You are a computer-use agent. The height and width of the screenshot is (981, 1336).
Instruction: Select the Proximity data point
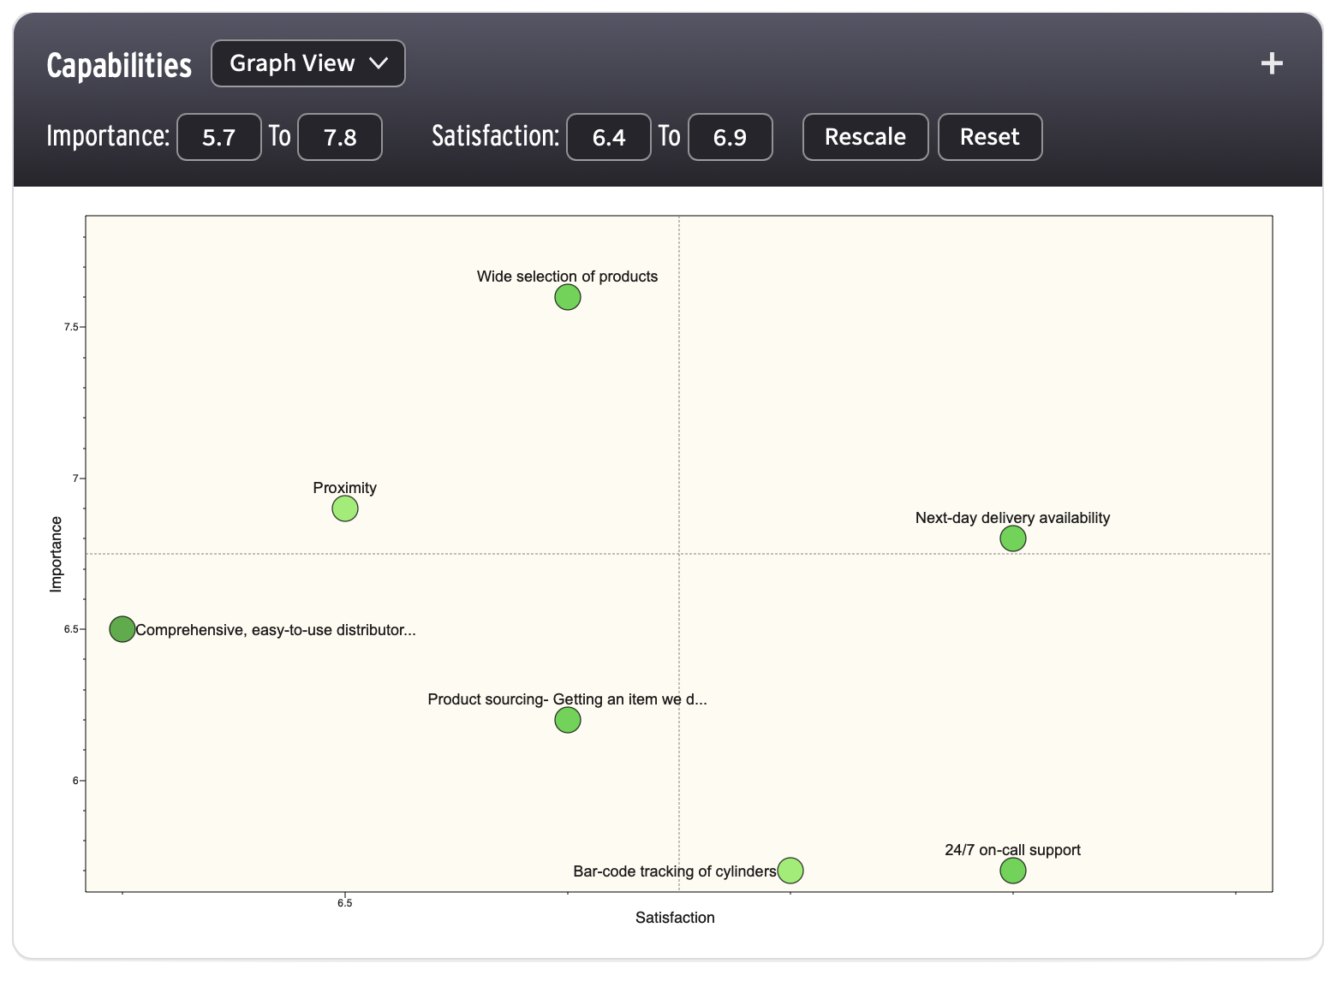[x=345, y=508]
